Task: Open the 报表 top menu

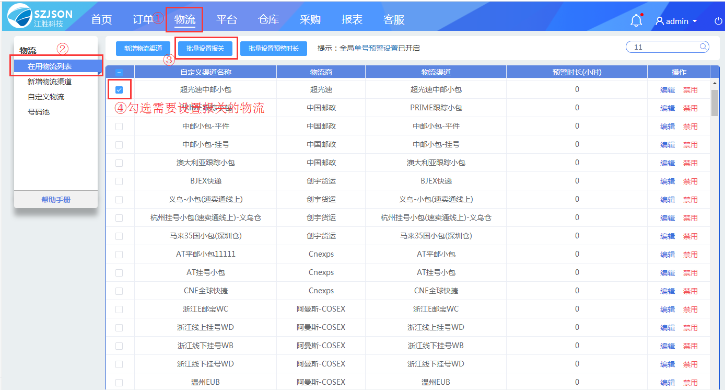Action: click(352, 20)
